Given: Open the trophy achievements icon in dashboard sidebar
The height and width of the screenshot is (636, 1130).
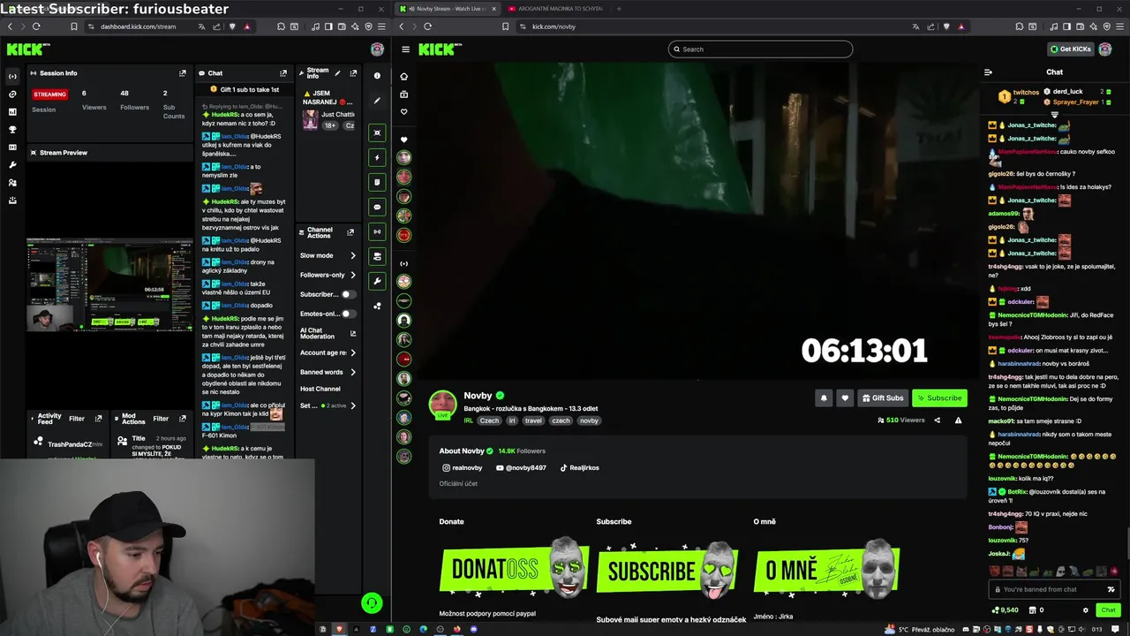Looking at the screenshot, I should pos(12,130).
